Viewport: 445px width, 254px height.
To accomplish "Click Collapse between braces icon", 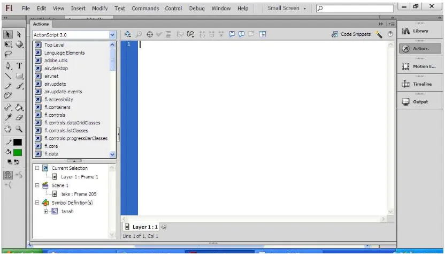I will point(202,34).
